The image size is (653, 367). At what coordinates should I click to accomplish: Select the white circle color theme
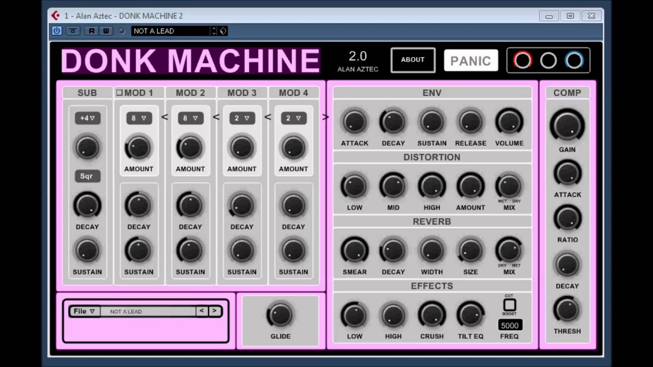click(x=548, y=61)
